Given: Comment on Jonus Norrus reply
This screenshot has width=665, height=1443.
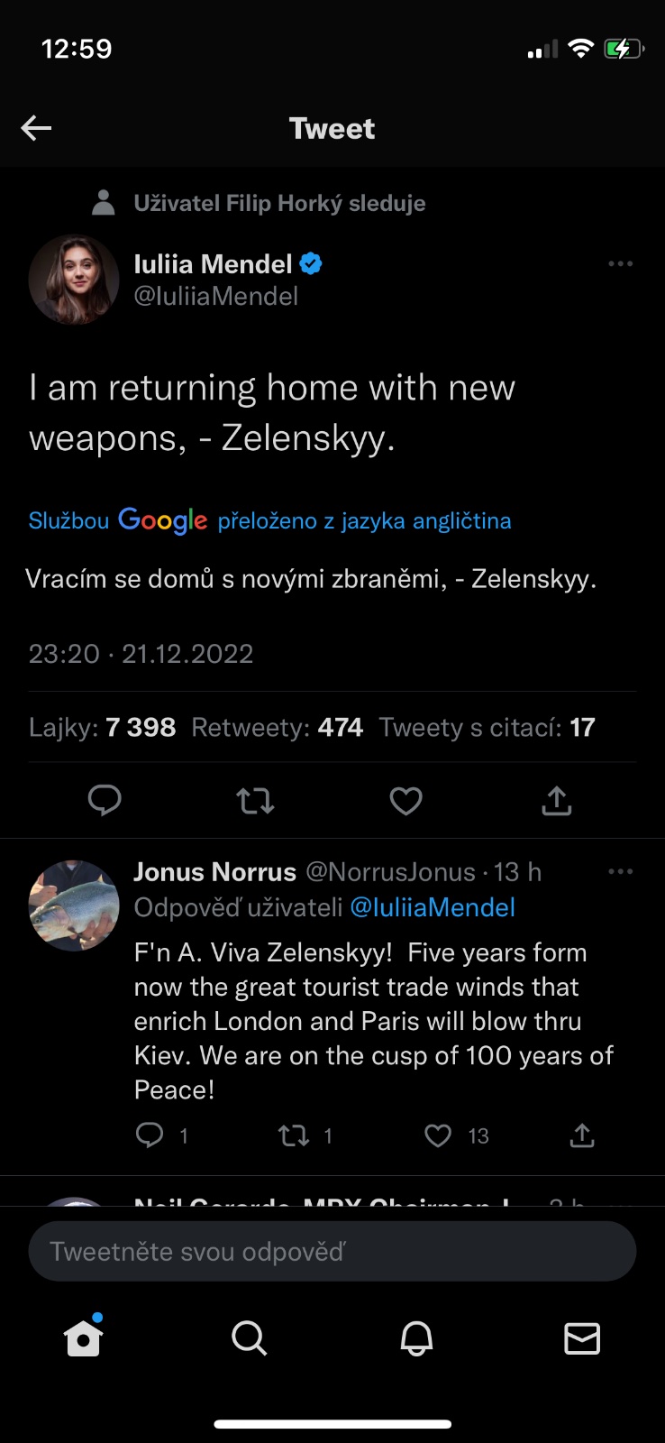Looking at the screenshot, I should click(x=150, y=1135).
